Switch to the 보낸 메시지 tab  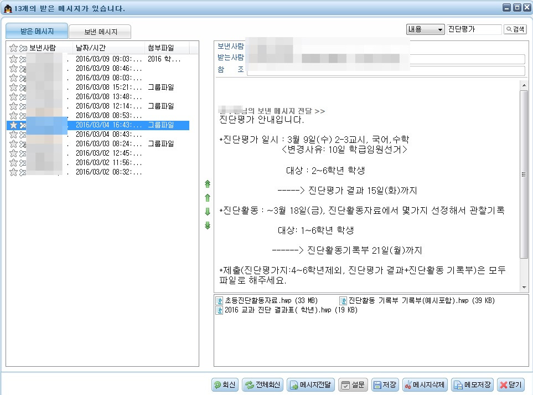(100, 32)
